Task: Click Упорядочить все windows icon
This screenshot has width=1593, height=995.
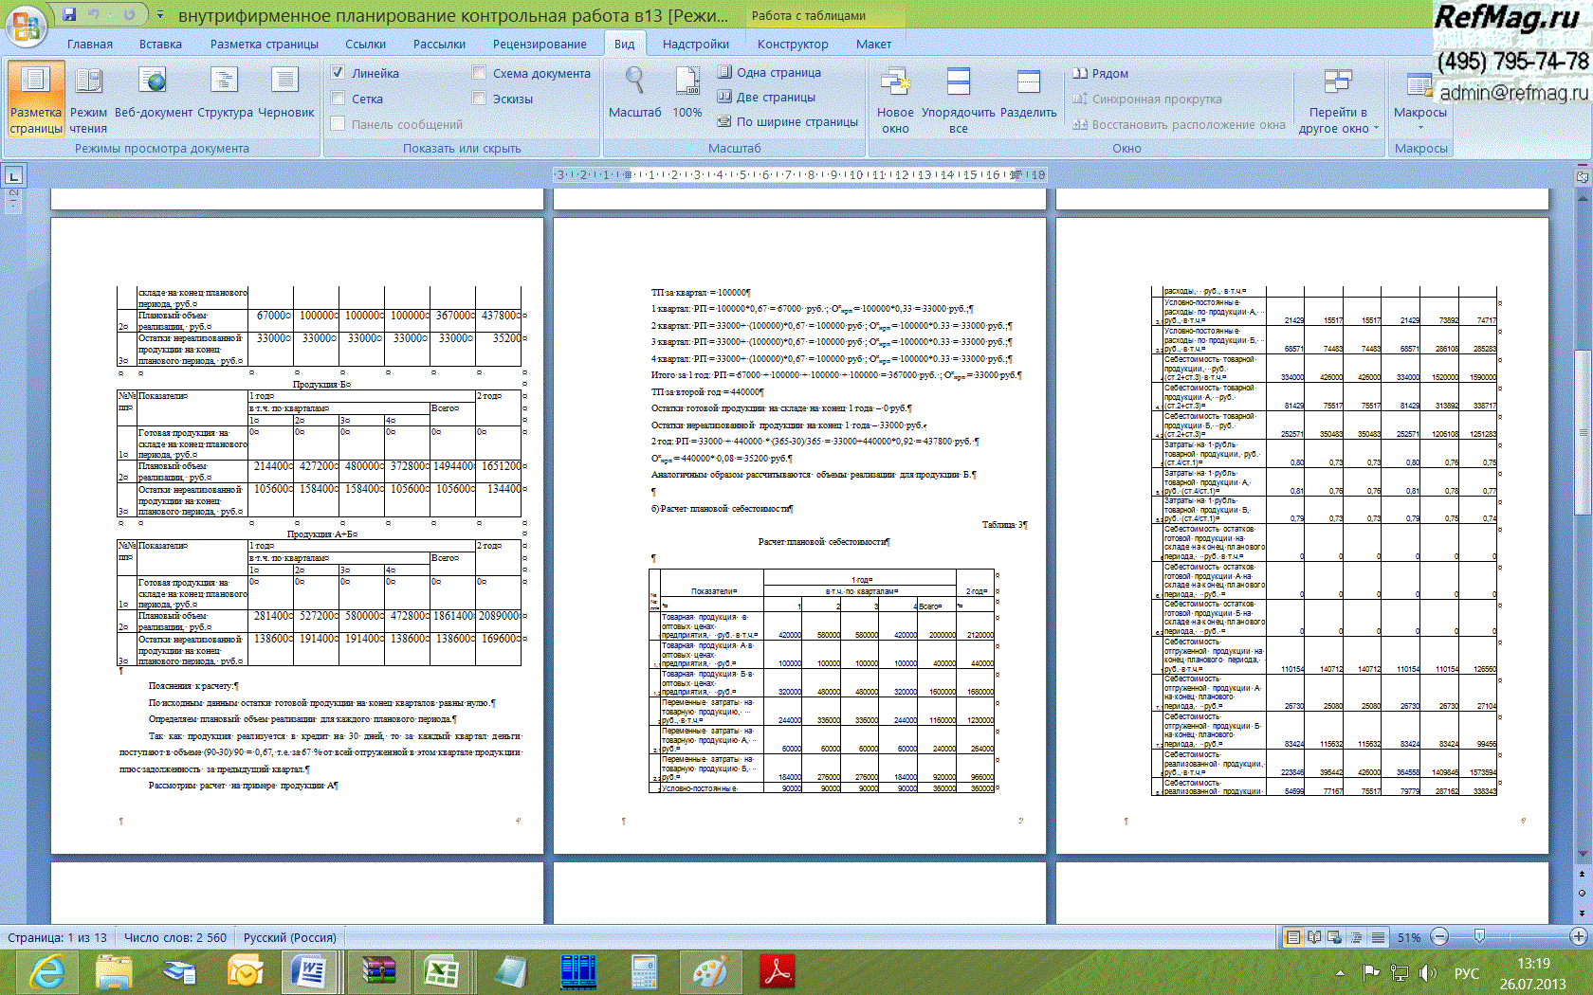Action: tap(958, 83)
